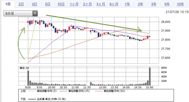The width and height of the screenshot is (189, 102).
Task: Click the 11:00 time axis label
Action: point(75,87)
